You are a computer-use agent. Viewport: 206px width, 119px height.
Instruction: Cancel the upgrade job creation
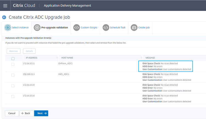(x=12, y=113)
